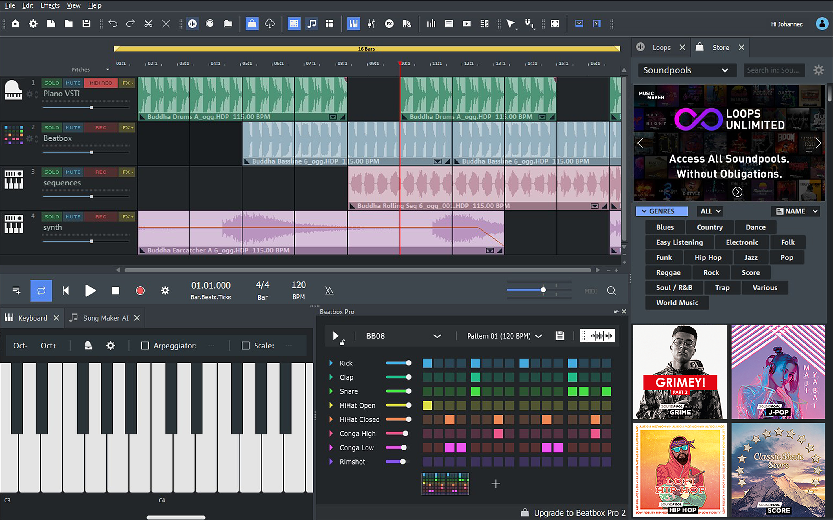Click the MIDI REC button on track 1

99,82
